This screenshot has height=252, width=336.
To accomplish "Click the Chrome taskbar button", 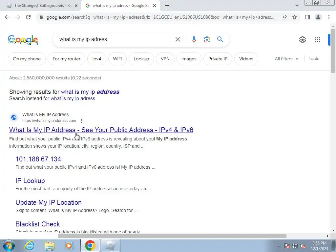I will coord(90,245).
